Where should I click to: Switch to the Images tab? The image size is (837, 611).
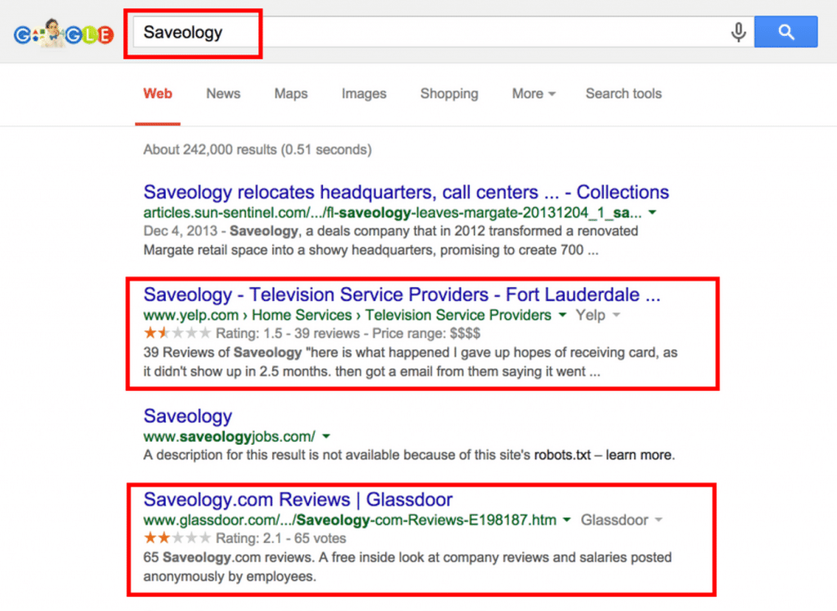click(364, 93)
